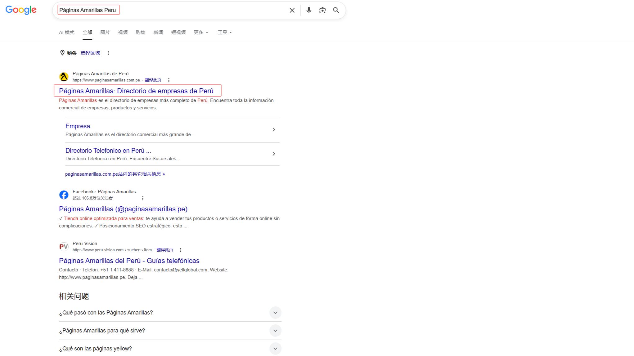Open options menu for the Facebook result
The height and width of the screenshot is (356, 634).
pos(143,198)
